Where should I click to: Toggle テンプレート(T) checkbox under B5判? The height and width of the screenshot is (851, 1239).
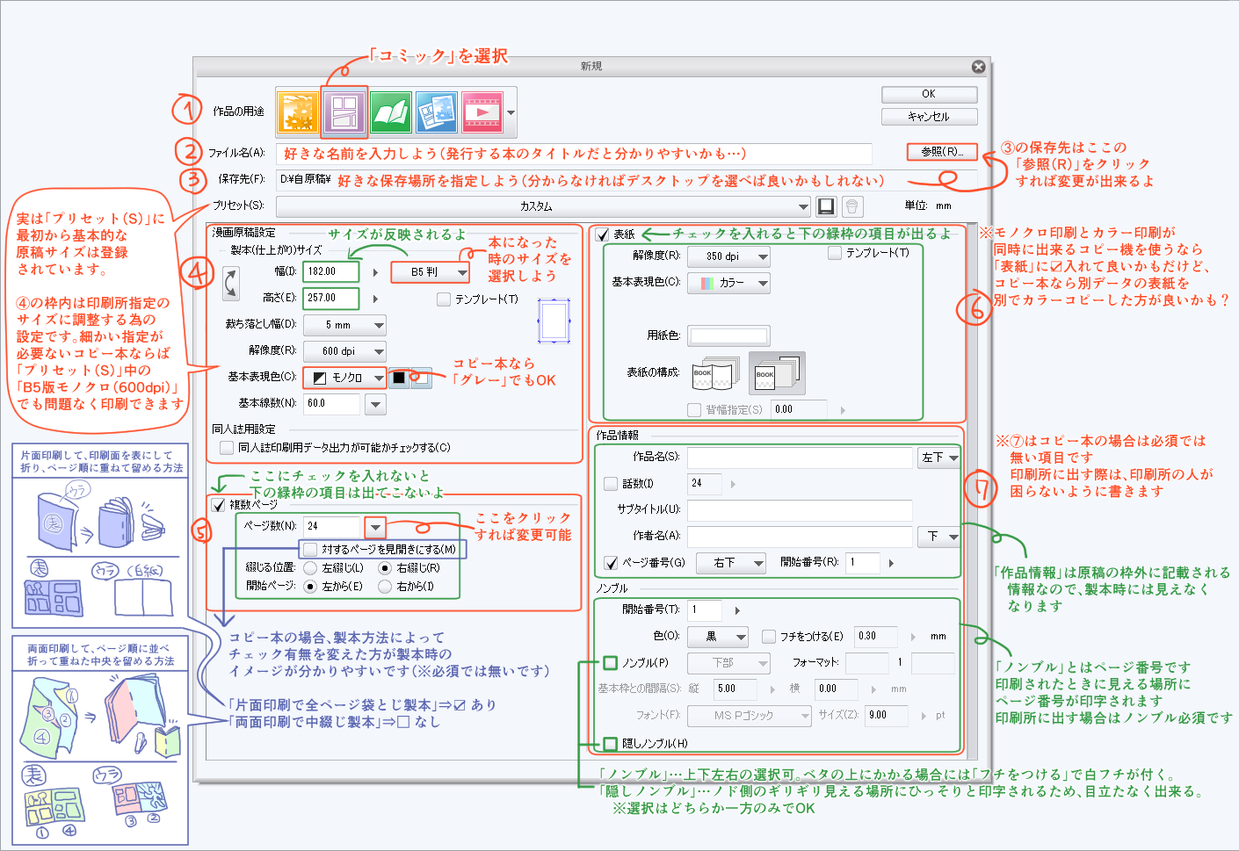(x=444, y=299)
